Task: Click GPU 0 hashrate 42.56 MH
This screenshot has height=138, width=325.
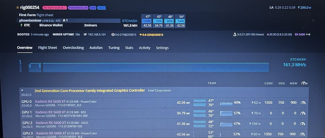Action: 183,102
